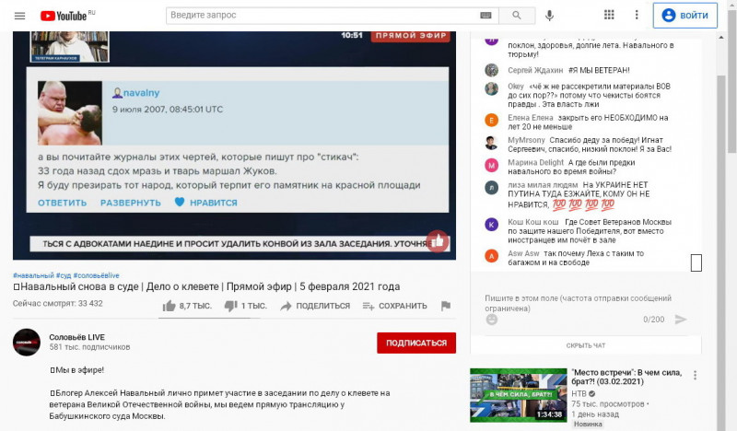Hide chat with СКРЫТЬ ЧАТ

coord(586,345)
